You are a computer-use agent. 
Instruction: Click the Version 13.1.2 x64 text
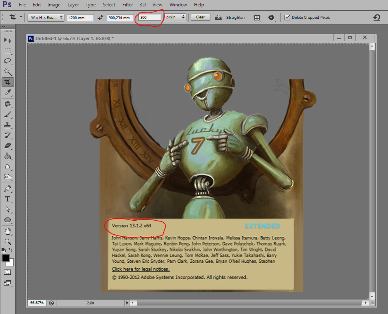click(x=131, y=225)
